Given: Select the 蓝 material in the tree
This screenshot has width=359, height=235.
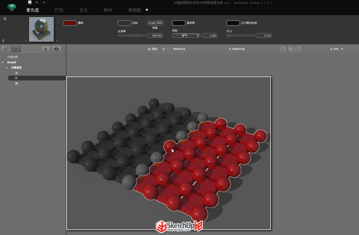Looking at the screenshot, I should point(16,73).
